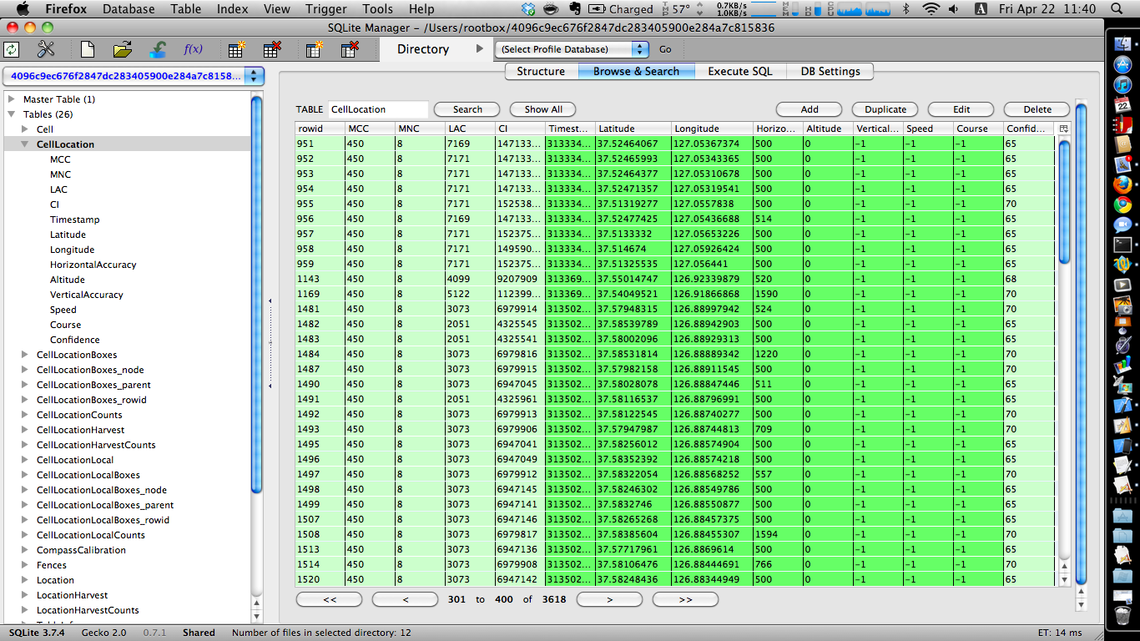Switch to the DB Settings tab
This screenshot has height=641, width=1140.
coord(829,72)
